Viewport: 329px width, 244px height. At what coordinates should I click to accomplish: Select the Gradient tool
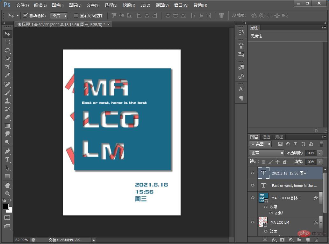pyautogui.click(x=7, y=126)
